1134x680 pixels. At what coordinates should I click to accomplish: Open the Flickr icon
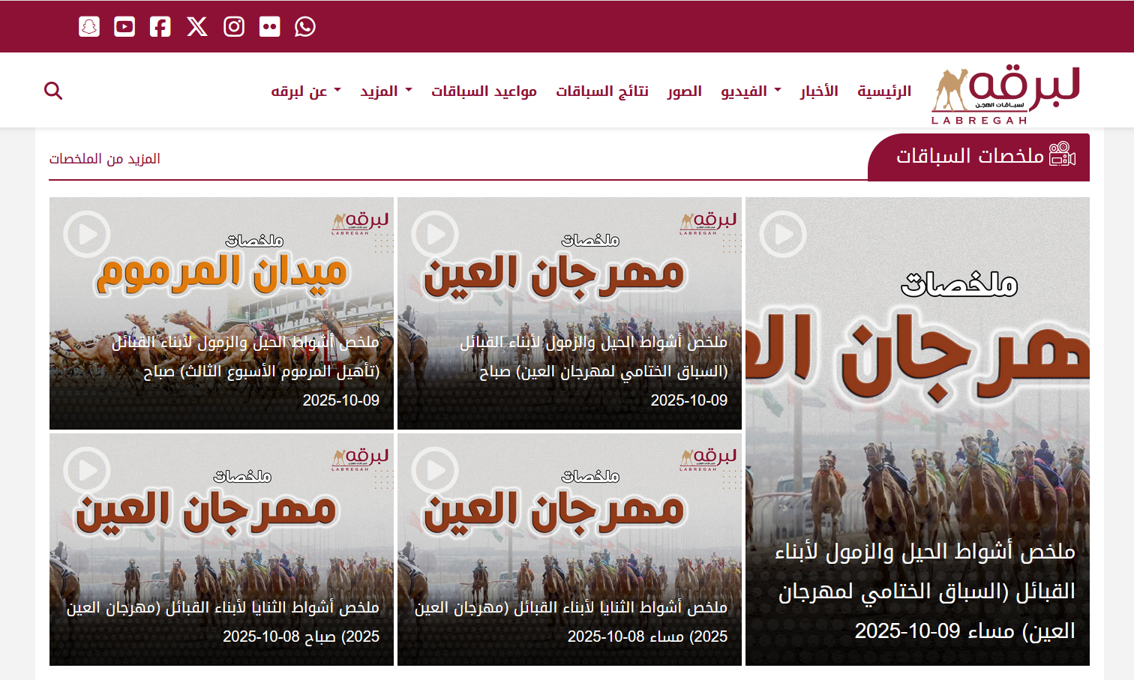tap(269, 27)
